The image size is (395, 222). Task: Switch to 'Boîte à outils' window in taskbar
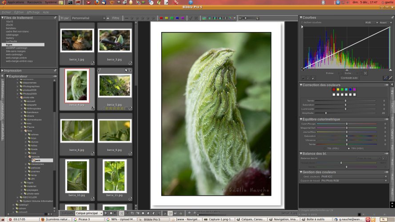(x=316, y=219)
